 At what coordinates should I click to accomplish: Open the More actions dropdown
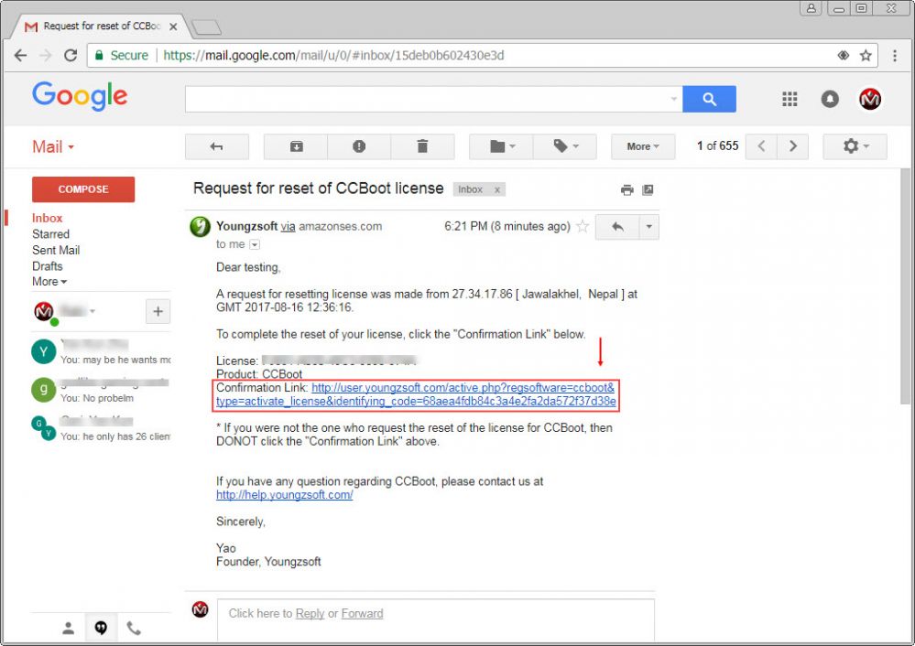pyautogui.click(x=643, y=146)
